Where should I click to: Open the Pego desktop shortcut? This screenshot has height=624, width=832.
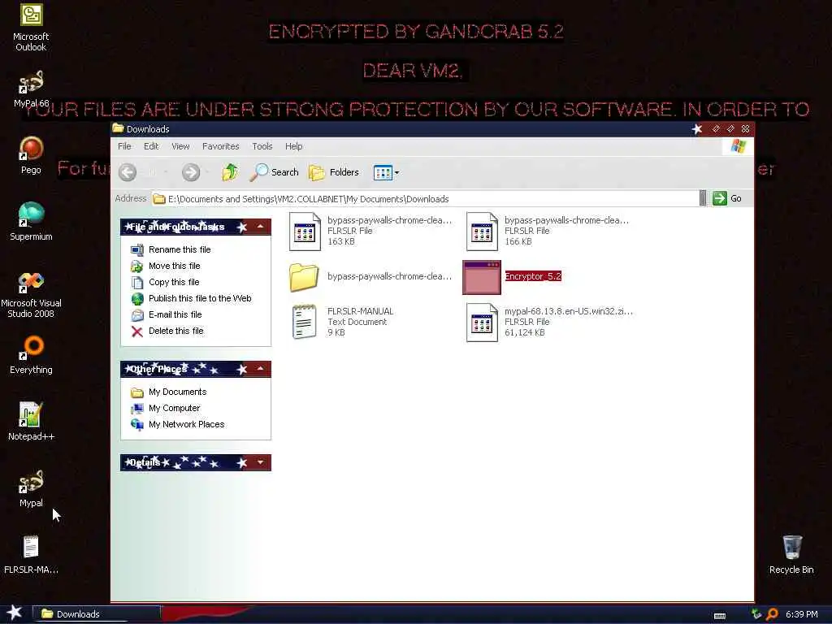31,155
